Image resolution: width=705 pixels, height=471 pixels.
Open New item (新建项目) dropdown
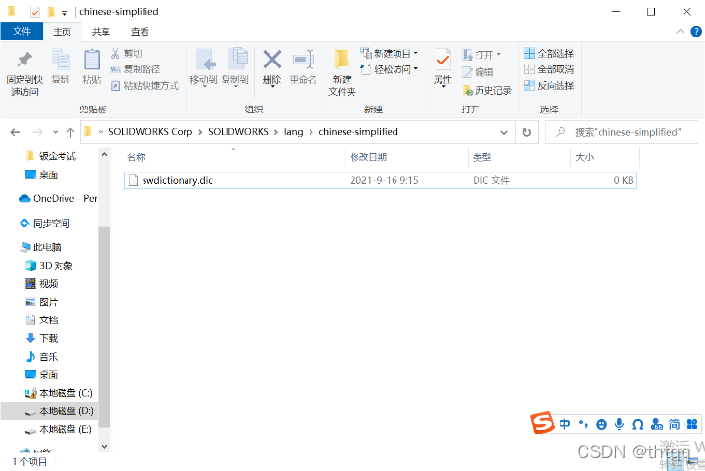tap(389, 53)
